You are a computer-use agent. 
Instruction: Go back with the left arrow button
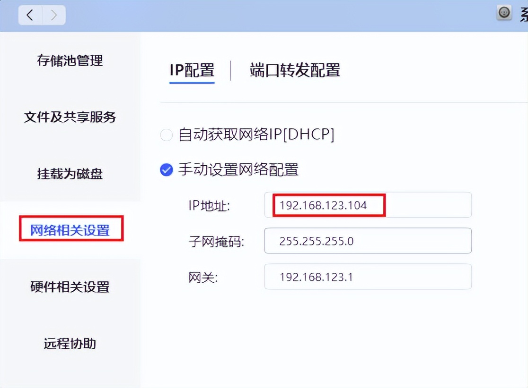30,15
